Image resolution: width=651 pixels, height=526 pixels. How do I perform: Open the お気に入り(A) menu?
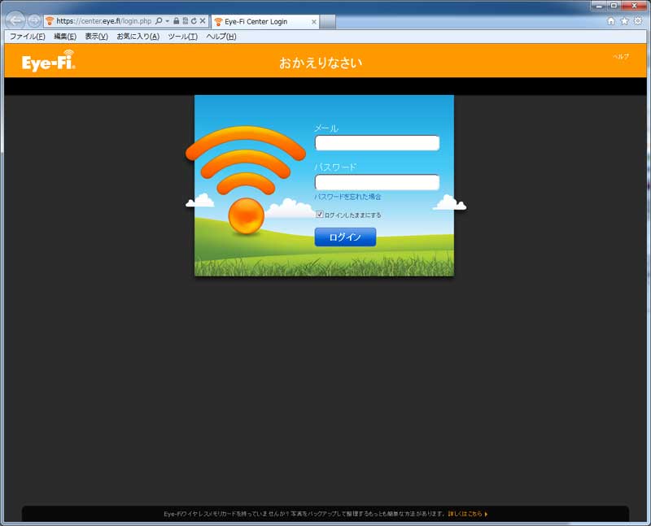(138, 37)
